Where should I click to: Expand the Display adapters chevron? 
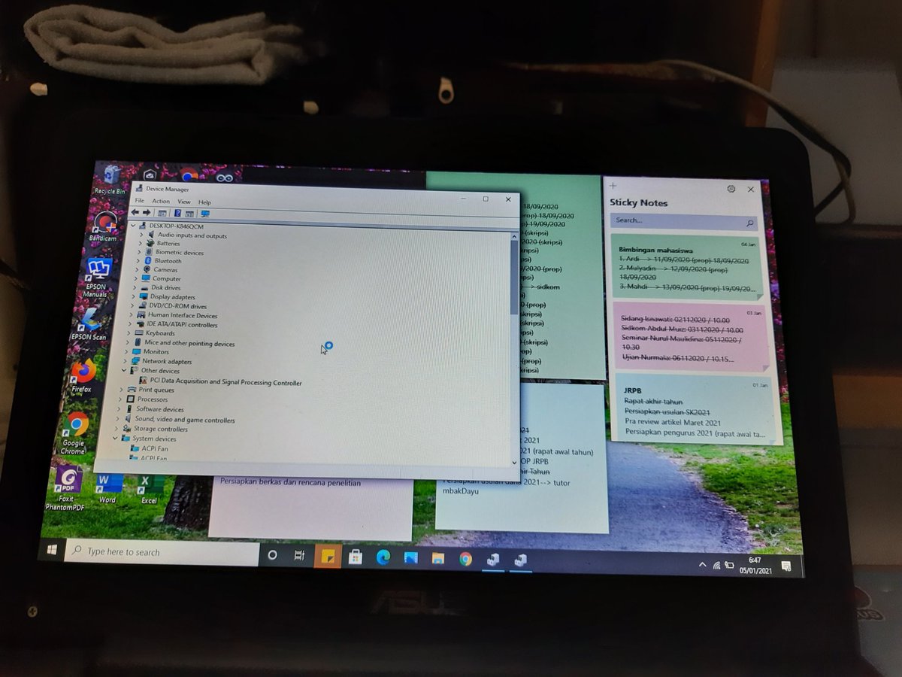pyautogui.click(x=133, y=296)
